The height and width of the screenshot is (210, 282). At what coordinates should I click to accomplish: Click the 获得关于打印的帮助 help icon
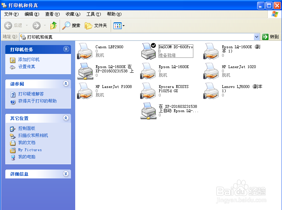point(13,101)
